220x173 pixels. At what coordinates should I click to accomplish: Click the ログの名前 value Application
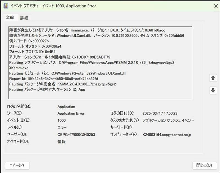[x=66, y=107]
